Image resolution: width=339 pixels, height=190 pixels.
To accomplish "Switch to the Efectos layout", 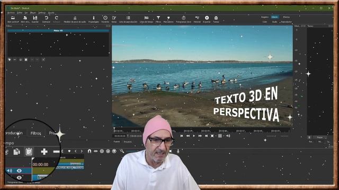I will coord(286,17).
